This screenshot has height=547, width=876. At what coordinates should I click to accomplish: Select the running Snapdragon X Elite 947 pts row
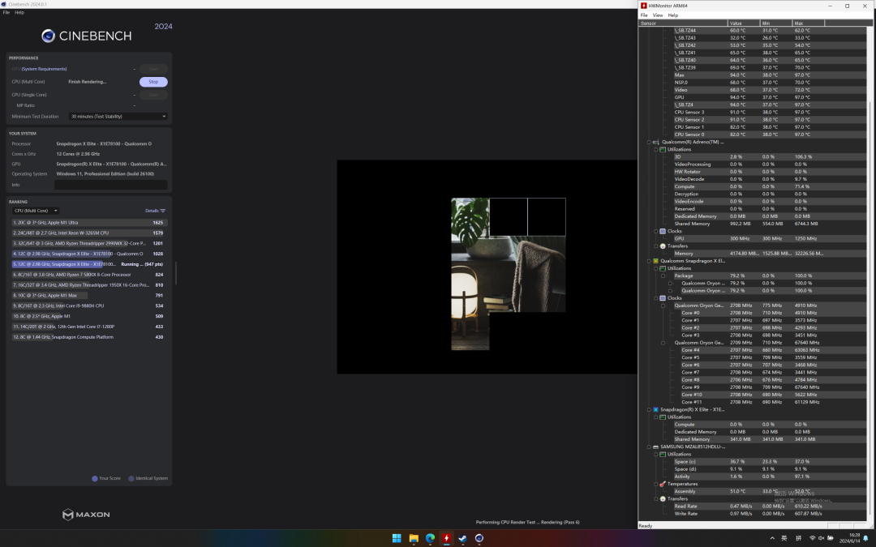coord(89,264)
